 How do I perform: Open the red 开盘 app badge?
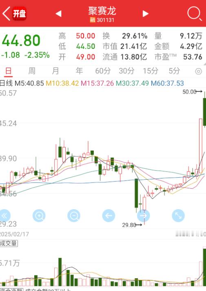(x=19, y=14)
